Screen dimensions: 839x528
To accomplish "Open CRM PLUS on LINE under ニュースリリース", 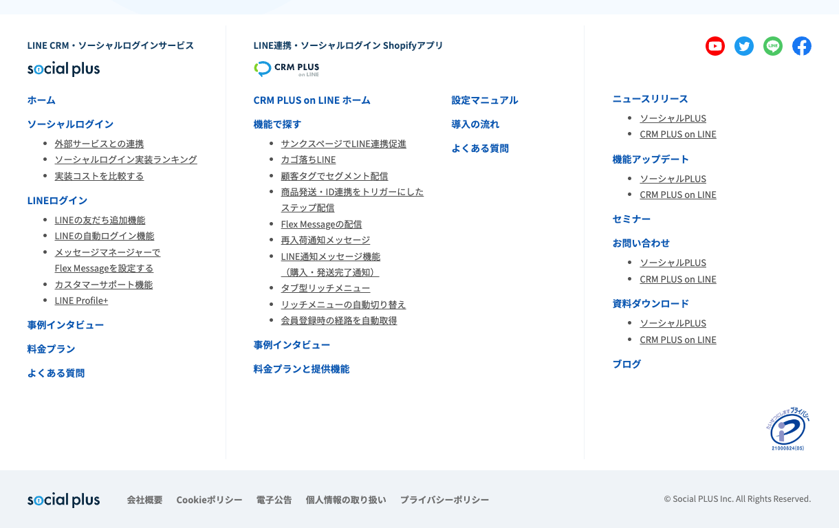I will [678, 134].
